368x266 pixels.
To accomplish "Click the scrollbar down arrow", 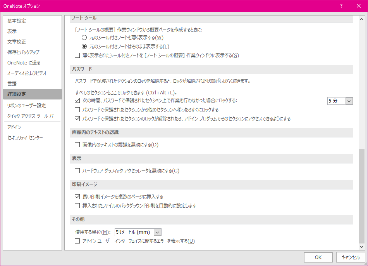I will pos(362,247).
